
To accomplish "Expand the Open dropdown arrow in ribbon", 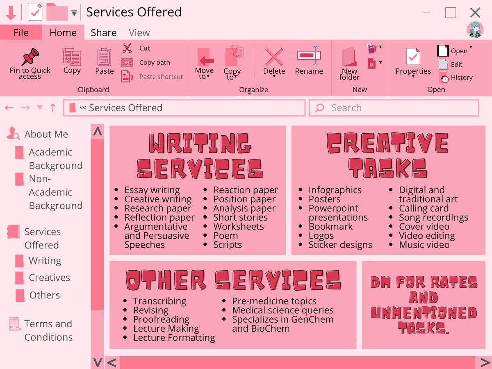I will (471, 47).
